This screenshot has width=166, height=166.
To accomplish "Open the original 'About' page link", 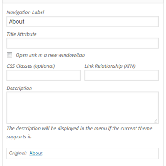I will pyautogui.click(x=36, y=153).
